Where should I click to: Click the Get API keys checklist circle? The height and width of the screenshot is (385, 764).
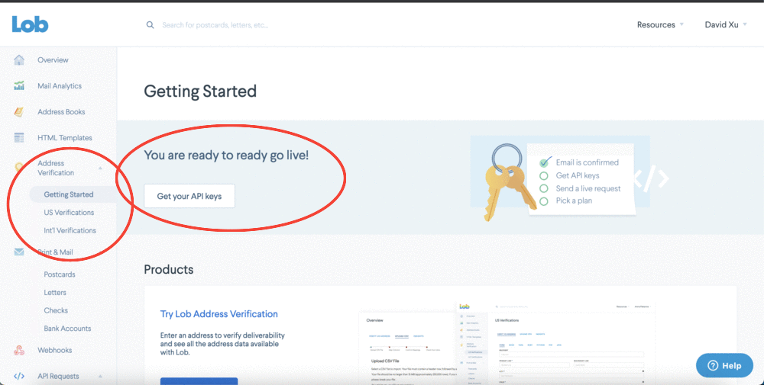pos(544,175)
